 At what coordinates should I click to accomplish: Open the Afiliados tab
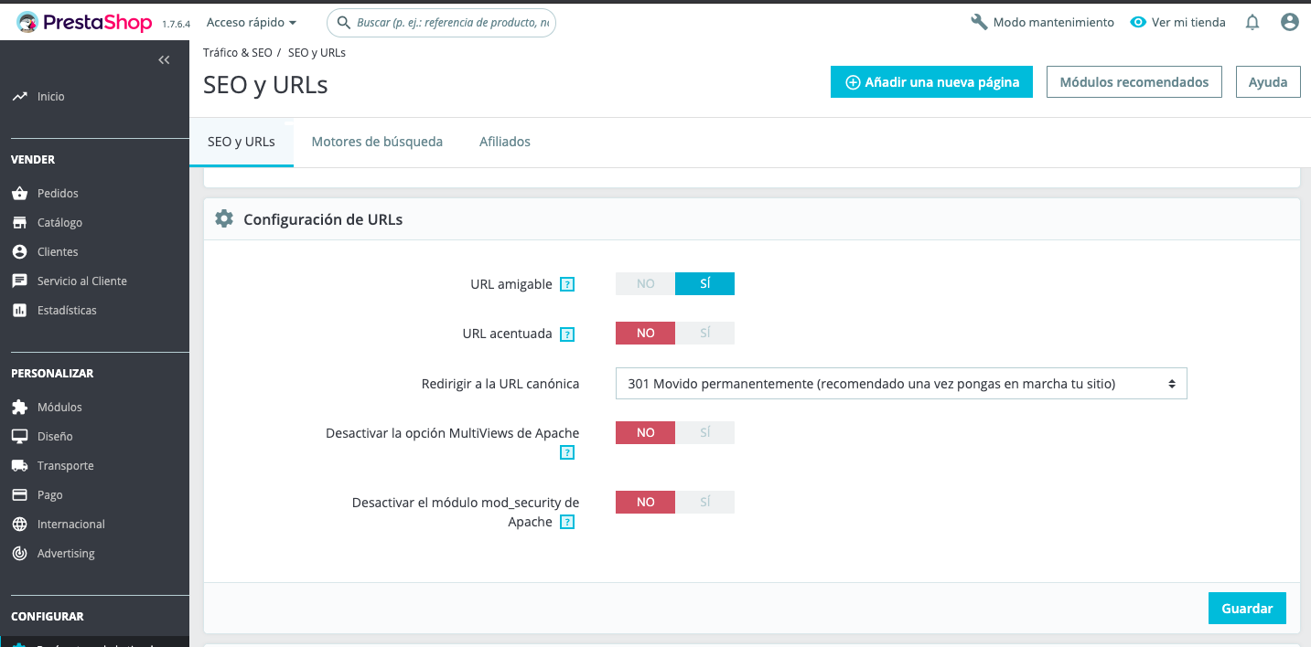[505, 142]
